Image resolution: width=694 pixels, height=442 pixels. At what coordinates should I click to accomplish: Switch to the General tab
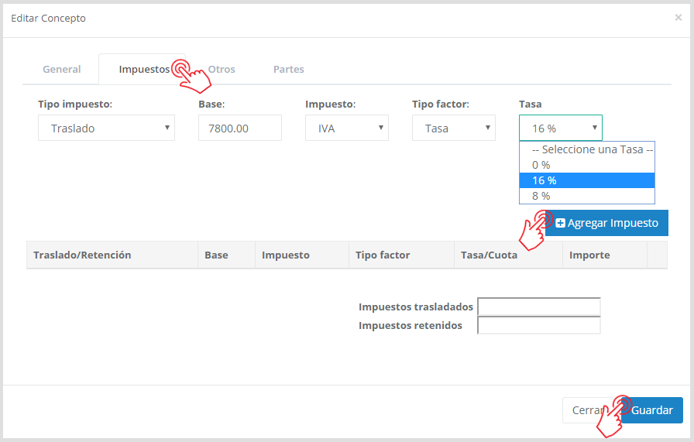click(61, 69)
